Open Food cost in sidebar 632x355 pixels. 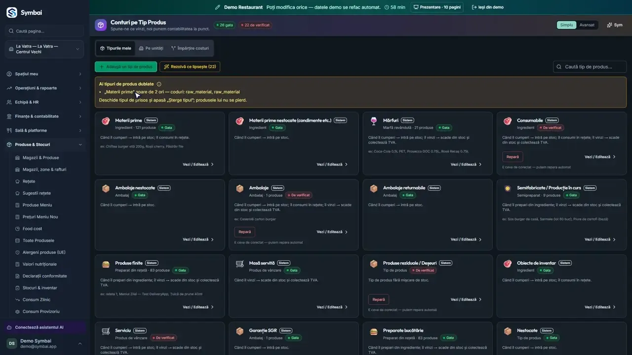[x=33, y=229]
